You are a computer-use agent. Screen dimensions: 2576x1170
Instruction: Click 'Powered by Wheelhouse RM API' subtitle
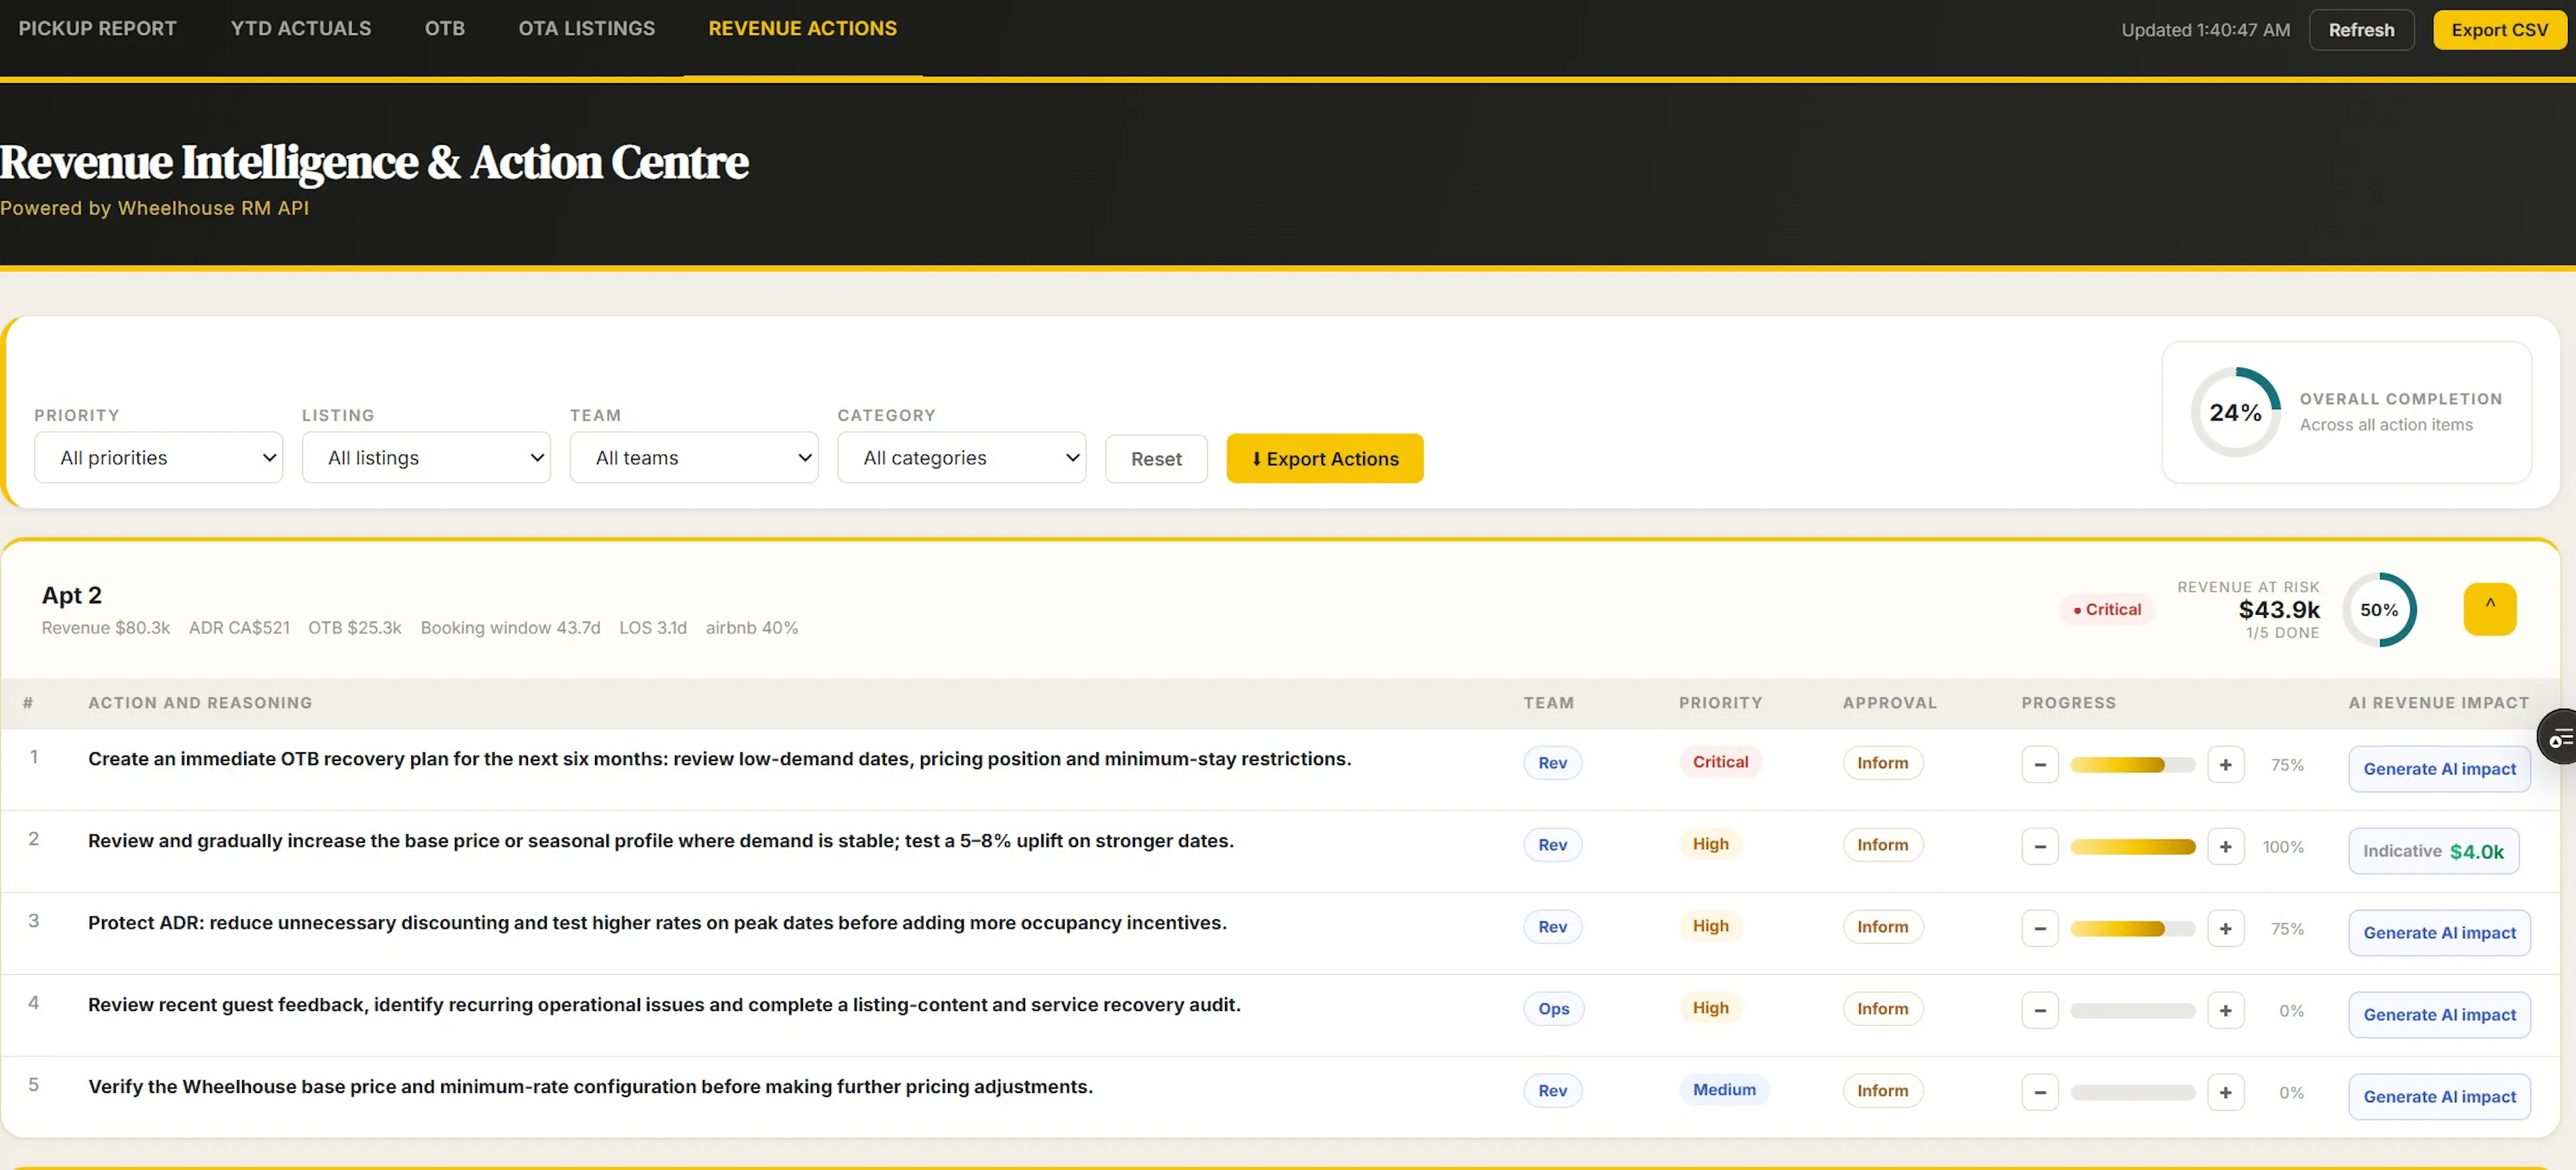[154, 208]
